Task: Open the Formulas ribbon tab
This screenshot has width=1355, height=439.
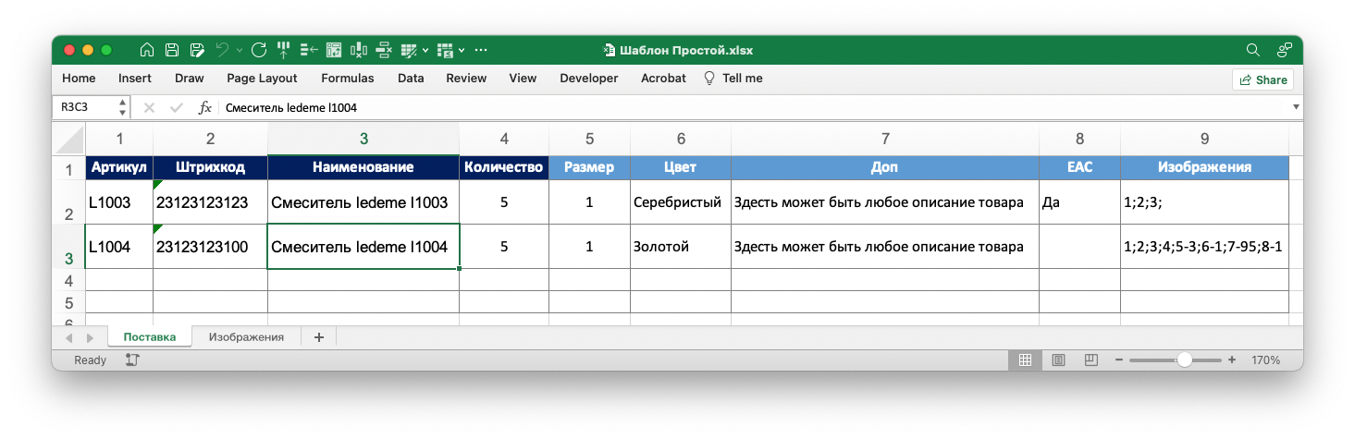Action: pyautogui.click(x=348, y=79)
